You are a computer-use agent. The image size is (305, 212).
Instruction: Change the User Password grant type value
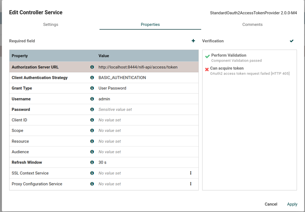[x=112, y=88]
